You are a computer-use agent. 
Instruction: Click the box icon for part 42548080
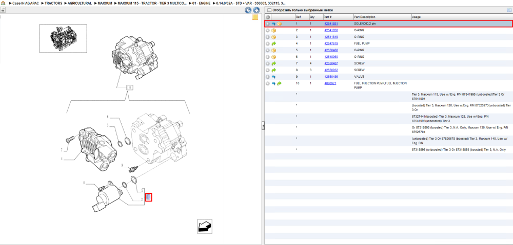coord(273,57)
